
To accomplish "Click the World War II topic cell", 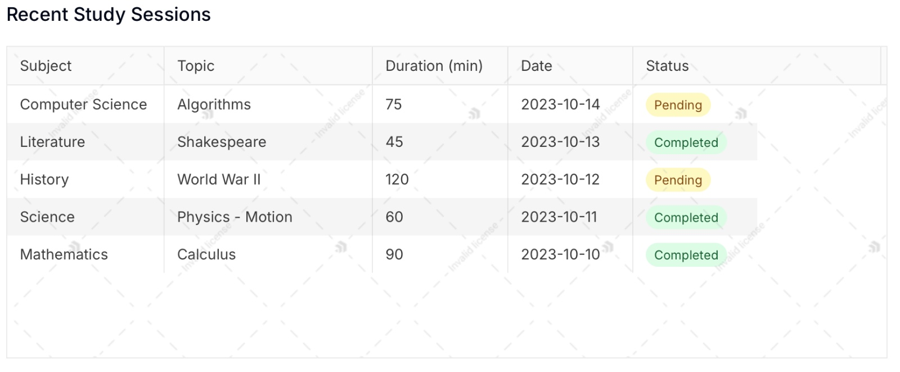I will pyautogui.click(x=268, y=180).
